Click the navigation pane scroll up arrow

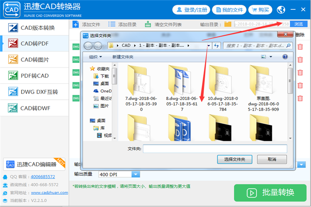114,65
